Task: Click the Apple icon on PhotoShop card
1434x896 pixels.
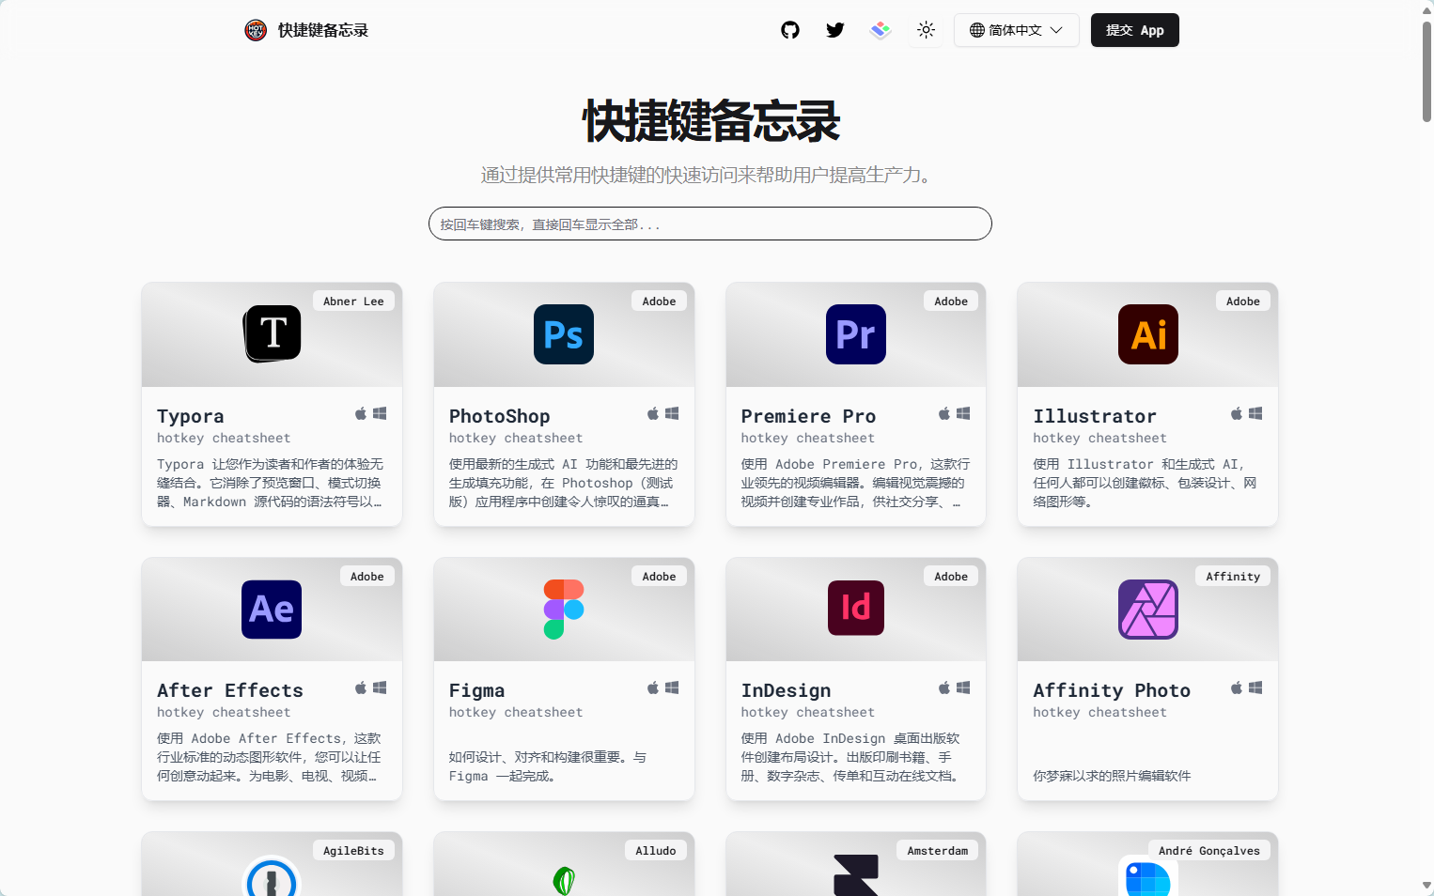Action: [653, 413]
